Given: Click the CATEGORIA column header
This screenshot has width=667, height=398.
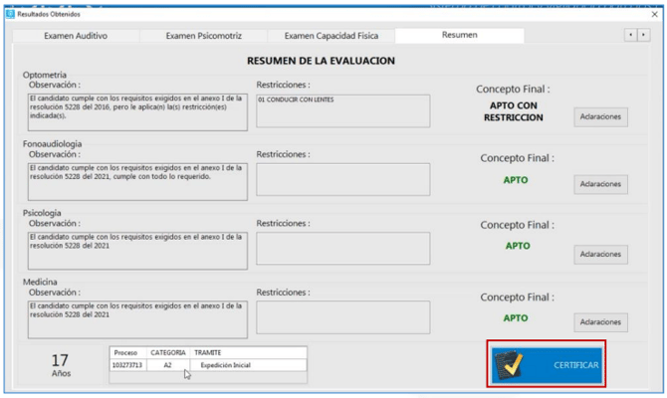Looking at the screenshot, I should pyautogui.click(x=168, y=353).
